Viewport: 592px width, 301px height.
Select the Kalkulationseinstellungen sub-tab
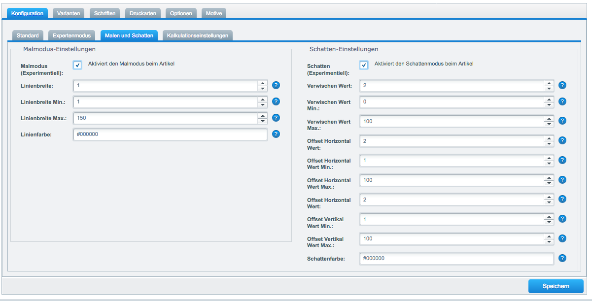(197, 35)
